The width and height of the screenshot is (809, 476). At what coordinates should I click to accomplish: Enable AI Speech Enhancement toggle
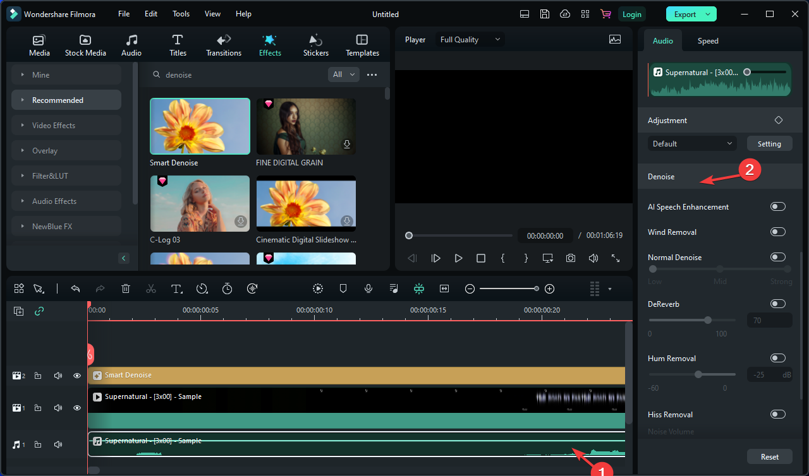(x=778, y=206)
